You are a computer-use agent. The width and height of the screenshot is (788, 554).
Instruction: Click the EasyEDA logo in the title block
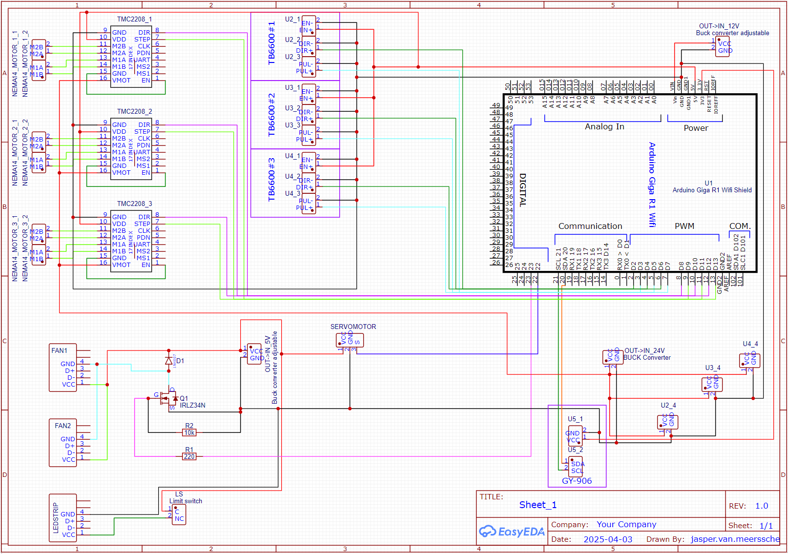click(512, 532)
